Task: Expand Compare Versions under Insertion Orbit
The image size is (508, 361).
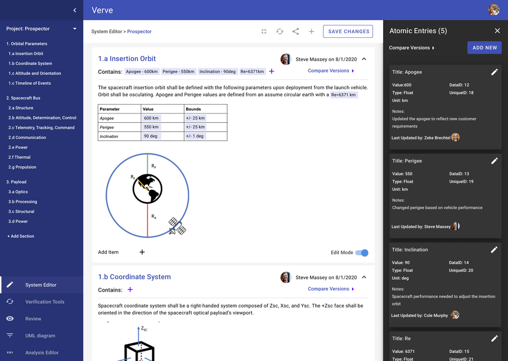Action: click(331, 70)
